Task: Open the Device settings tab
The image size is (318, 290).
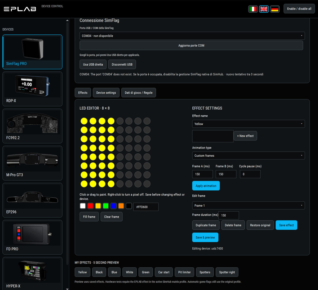Action: click(106, 93)
